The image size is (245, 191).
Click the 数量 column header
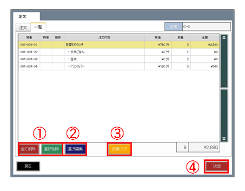181,37
